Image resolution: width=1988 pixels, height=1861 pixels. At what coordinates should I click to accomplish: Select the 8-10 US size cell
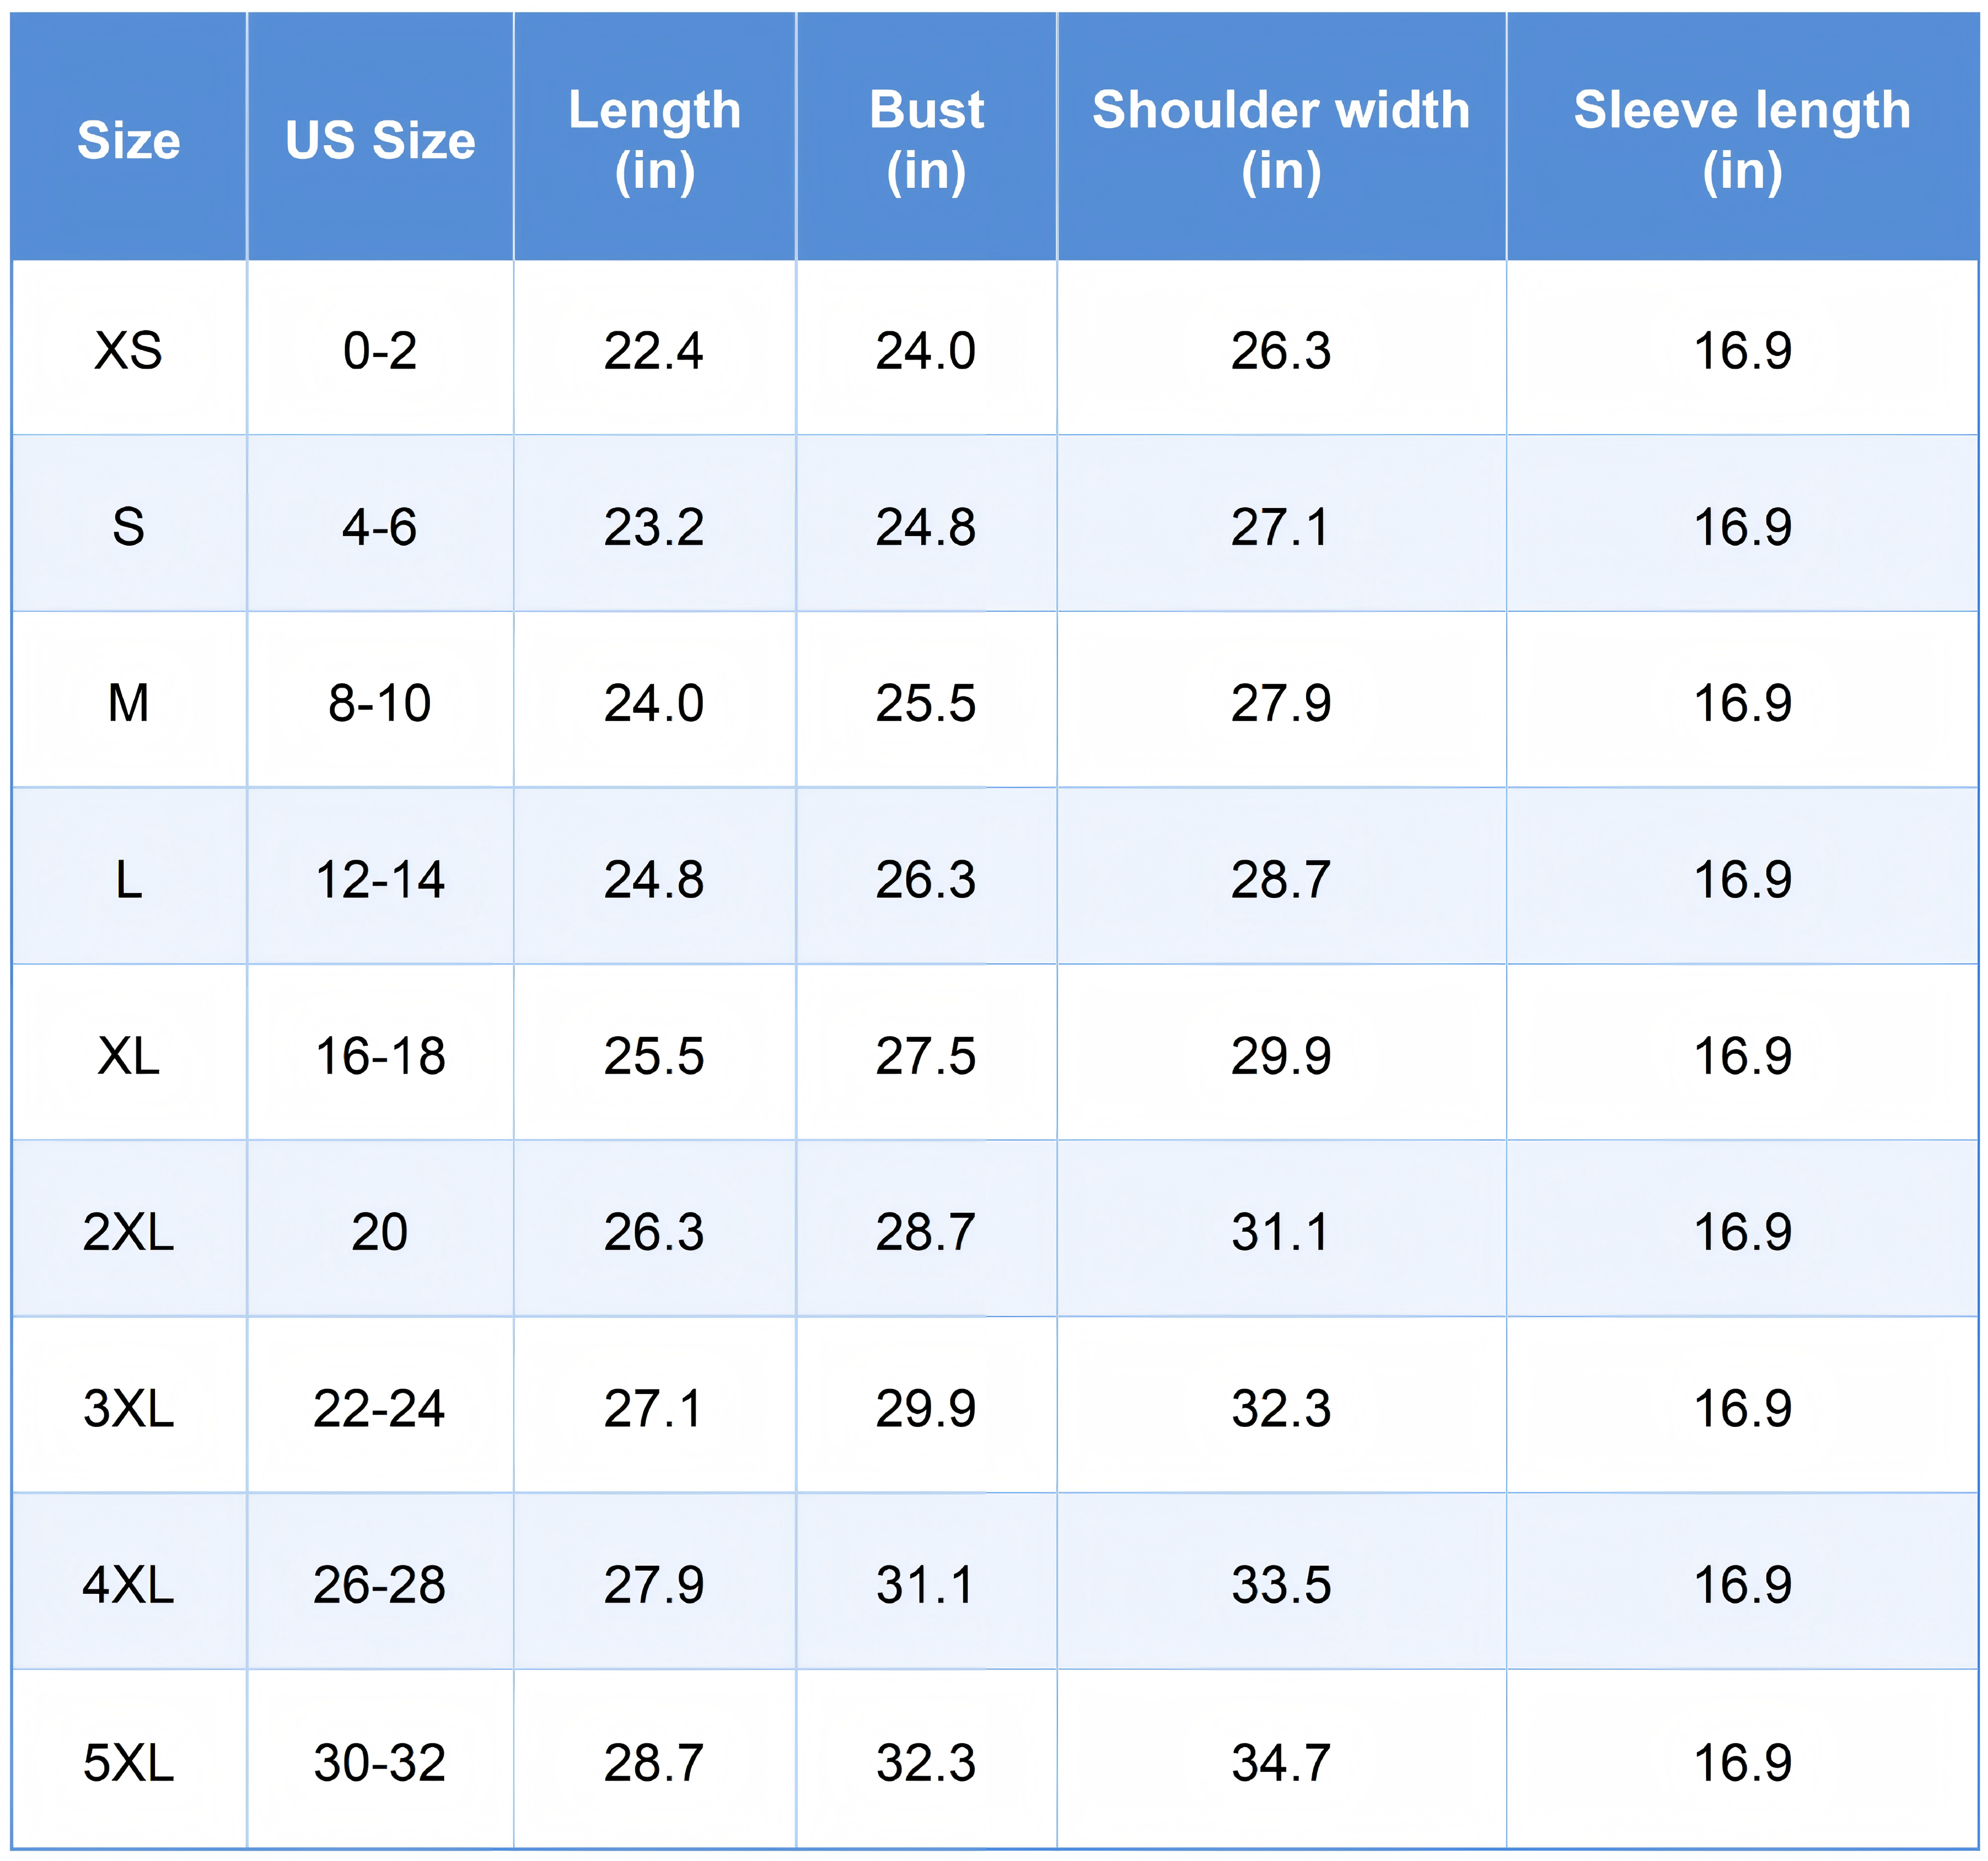tap(380, 703)
